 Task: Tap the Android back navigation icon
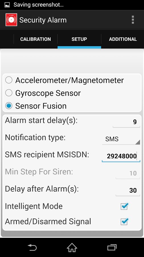pyautogui.click(x=32, y=247)
